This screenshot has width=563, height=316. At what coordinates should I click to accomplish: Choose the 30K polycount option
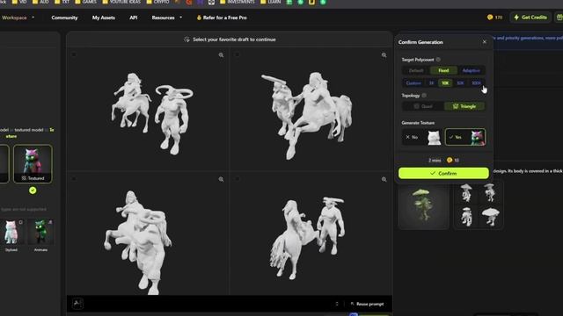coord(460,83)
